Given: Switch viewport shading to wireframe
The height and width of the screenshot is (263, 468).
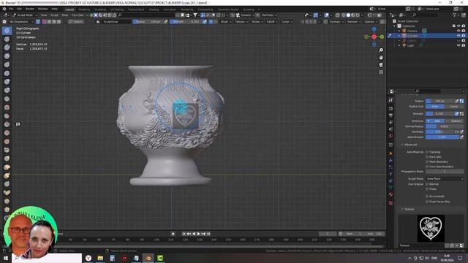Looking at the screenshot, I should coord(344,15).
